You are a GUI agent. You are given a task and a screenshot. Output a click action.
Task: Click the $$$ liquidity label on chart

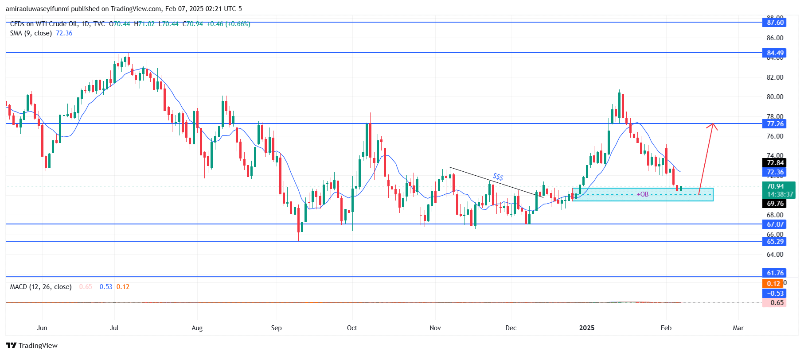pyautogui.click(x=498, y=177)
